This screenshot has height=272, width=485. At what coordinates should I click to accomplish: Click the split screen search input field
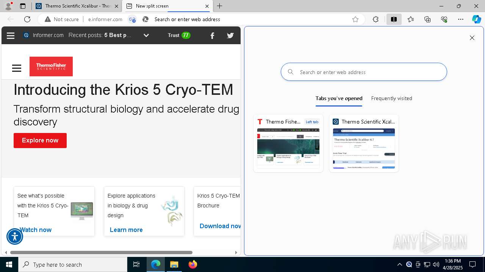click(364, 72)
